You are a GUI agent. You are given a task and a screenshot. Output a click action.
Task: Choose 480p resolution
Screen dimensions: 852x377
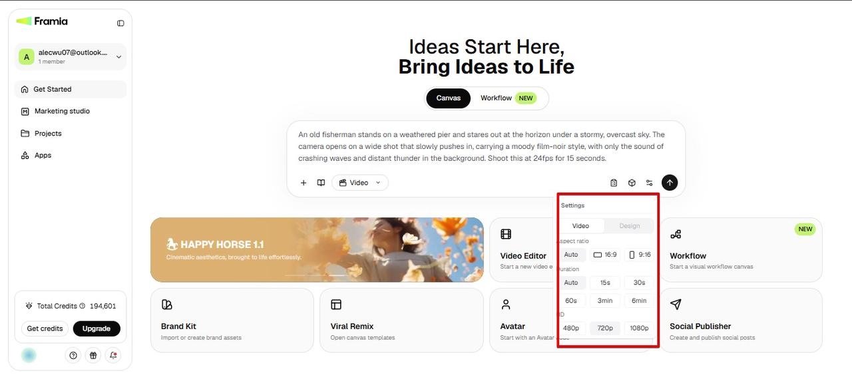click(571, 328)
